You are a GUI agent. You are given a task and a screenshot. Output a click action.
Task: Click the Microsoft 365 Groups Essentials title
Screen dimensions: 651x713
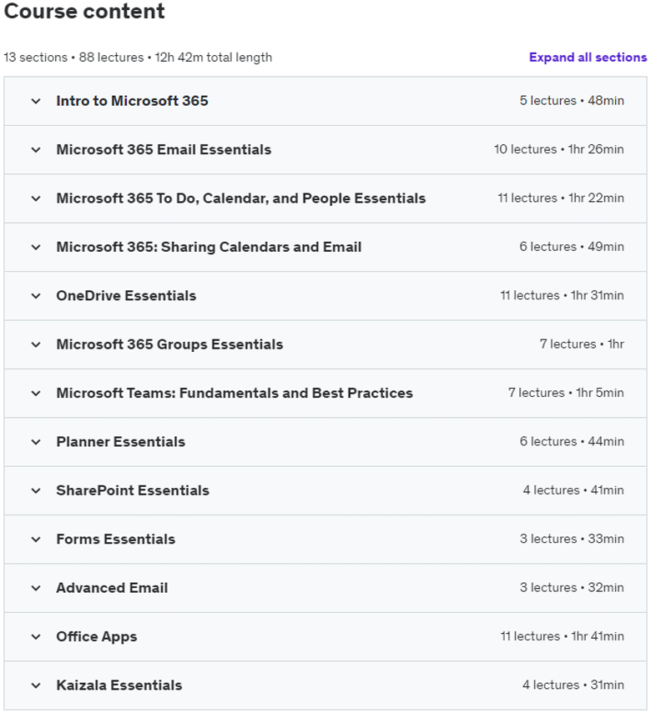(x=169, y=344)
